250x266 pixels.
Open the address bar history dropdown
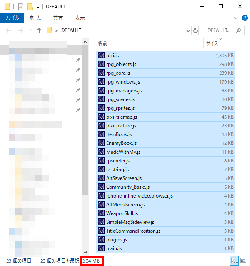188,31
